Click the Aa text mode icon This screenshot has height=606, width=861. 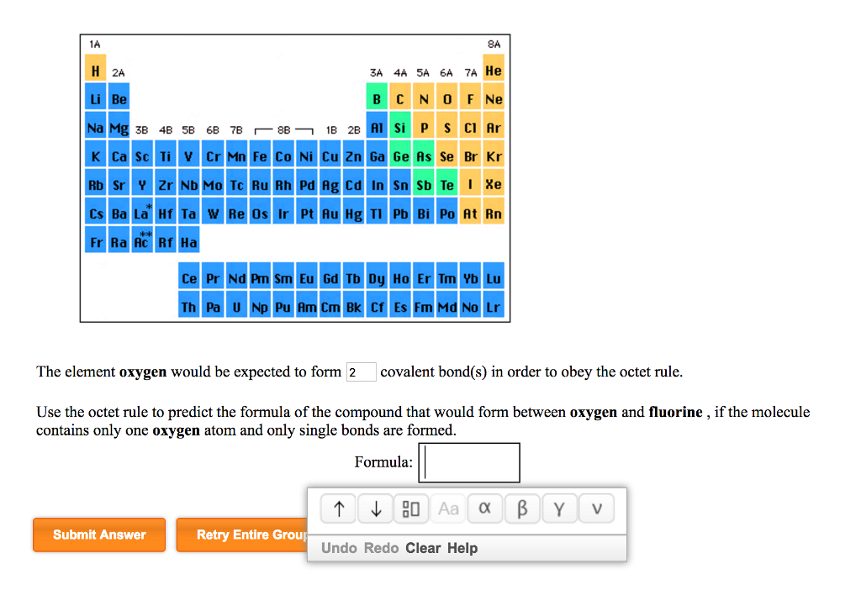[x=447, y=509]
